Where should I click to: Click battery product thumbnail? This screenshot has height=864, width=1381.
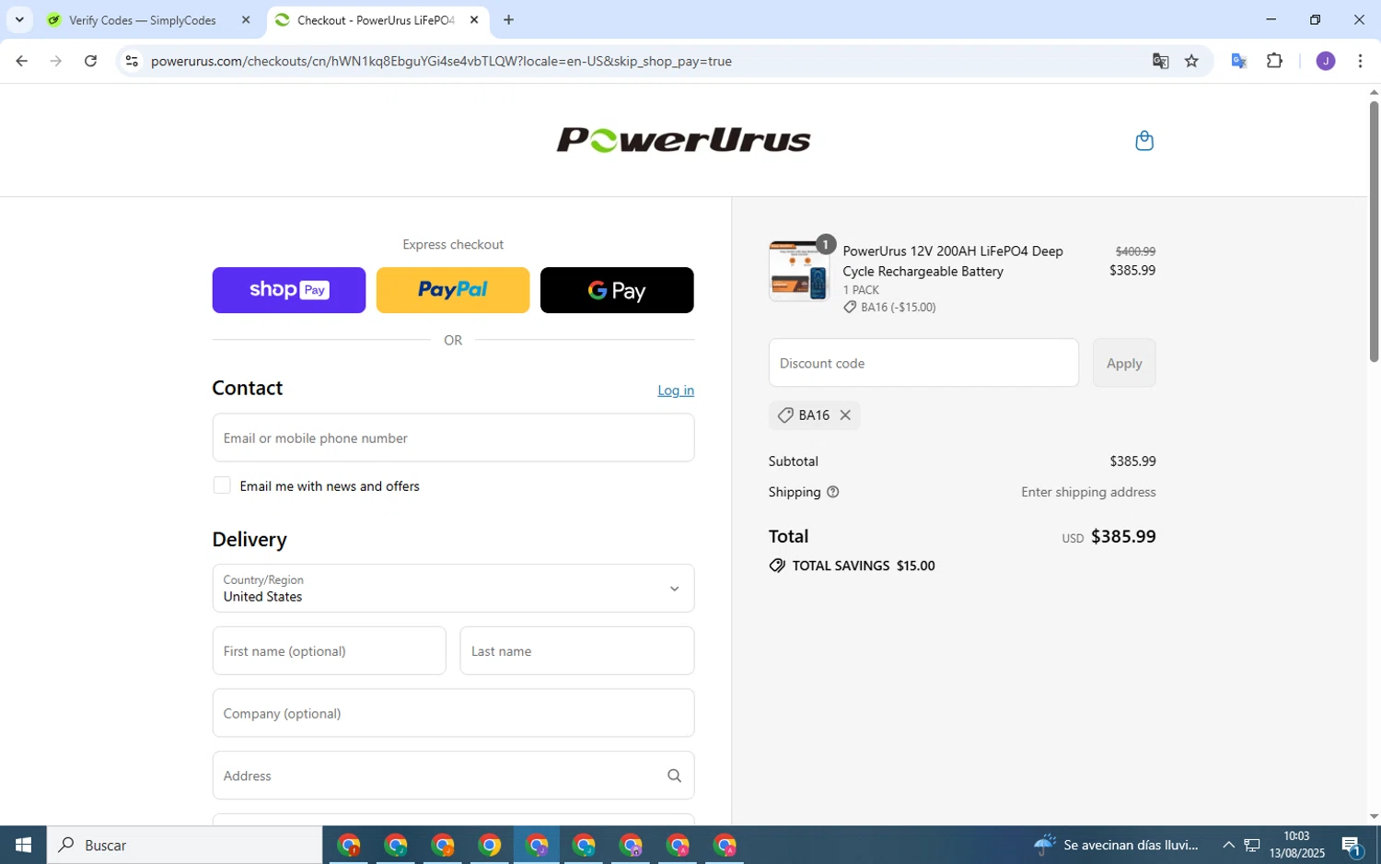pos(798,271)
